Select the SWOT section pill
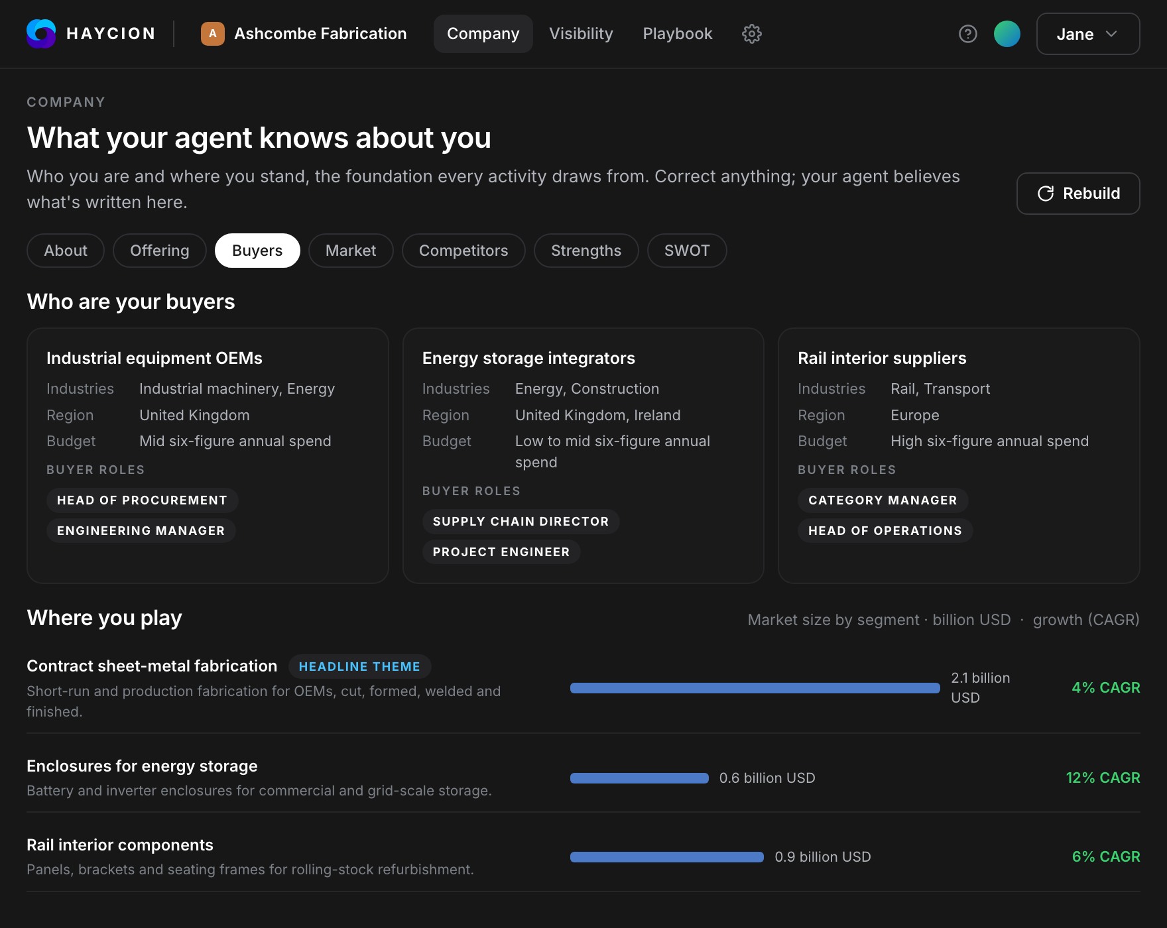The height and width of the screenshot is (928, 1167). click(687, 251)
